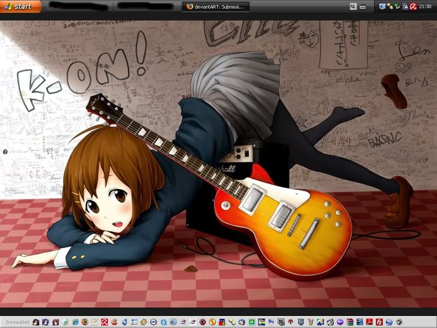
Task: Open the MSN buddies icon in bottom toolbar
Action: click(232, 322)
